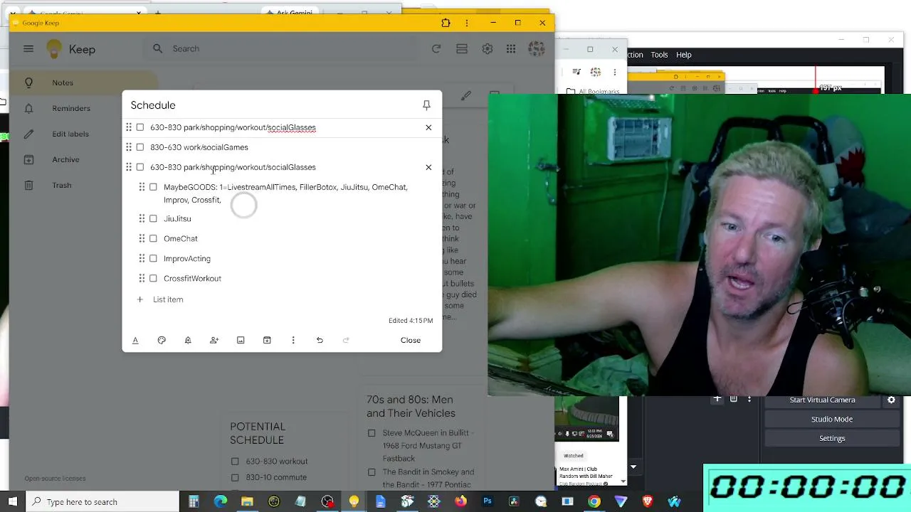Open Brave browser from the taskbar

648,501
